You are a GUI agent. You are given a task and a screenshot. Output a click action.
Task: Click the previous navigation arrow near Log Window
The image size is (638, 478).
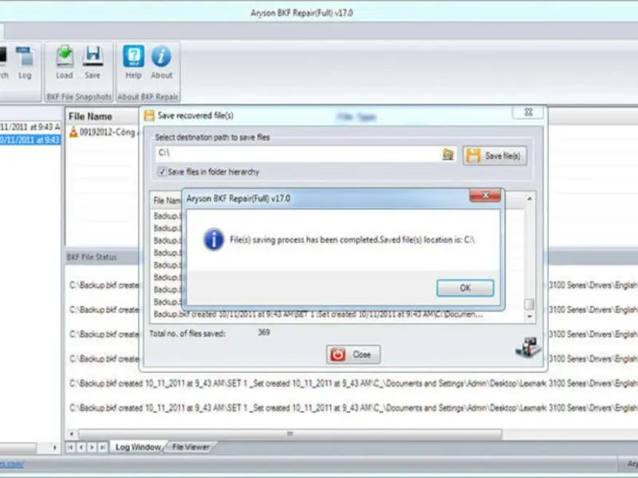click(x=81, y=447)
